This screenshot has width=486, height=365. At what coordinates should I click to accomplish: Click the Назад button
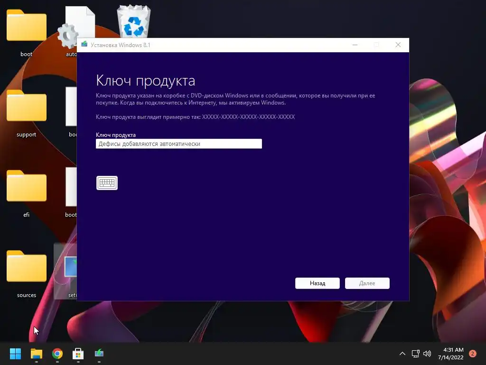point(318,283)
